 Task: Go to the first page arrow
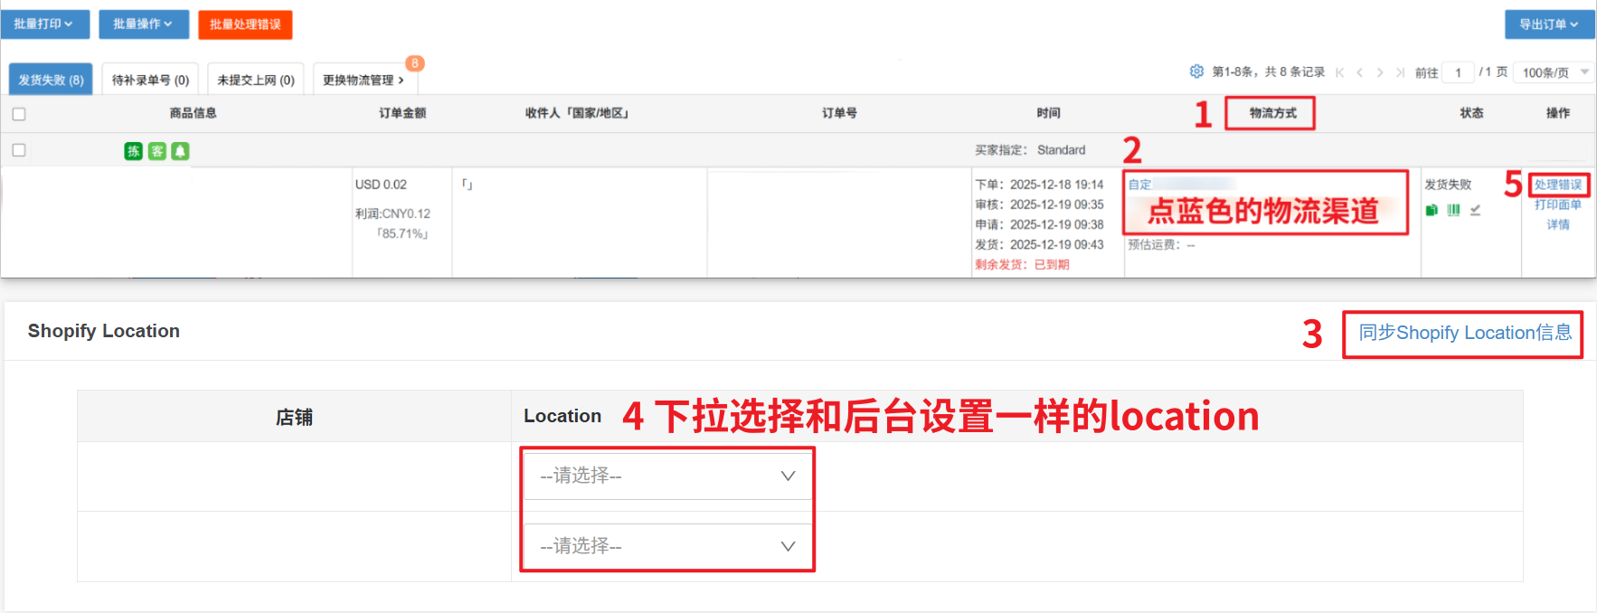(x=1340, y=72)
